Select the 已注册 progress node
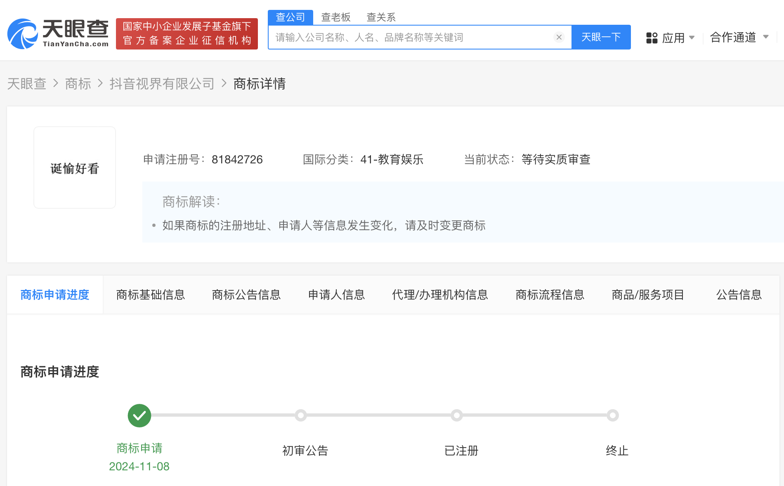Viewport: 784px width, 486px height. [x=457, y=415]
